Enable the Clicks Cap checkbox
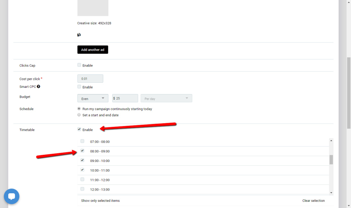351x208 pixels. click(x=80, y=65)
